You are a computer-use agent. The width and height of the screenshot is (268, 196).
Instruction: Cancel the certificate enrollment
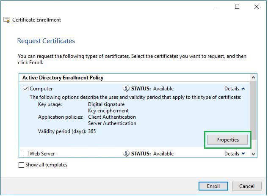pos(247,186)
